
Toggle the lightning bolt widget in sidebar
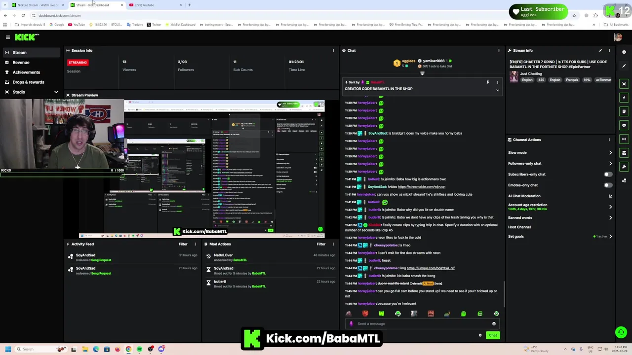[x=624, y=98]
